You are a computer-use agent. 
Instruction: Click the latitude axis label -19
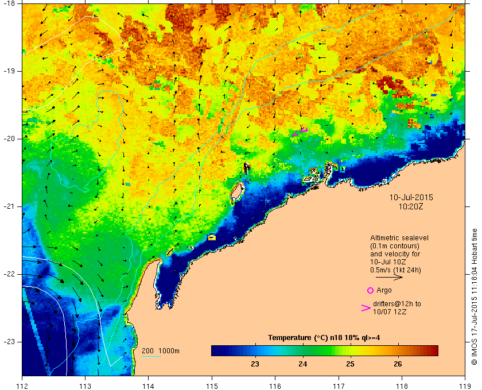click(x=9, y=71)
